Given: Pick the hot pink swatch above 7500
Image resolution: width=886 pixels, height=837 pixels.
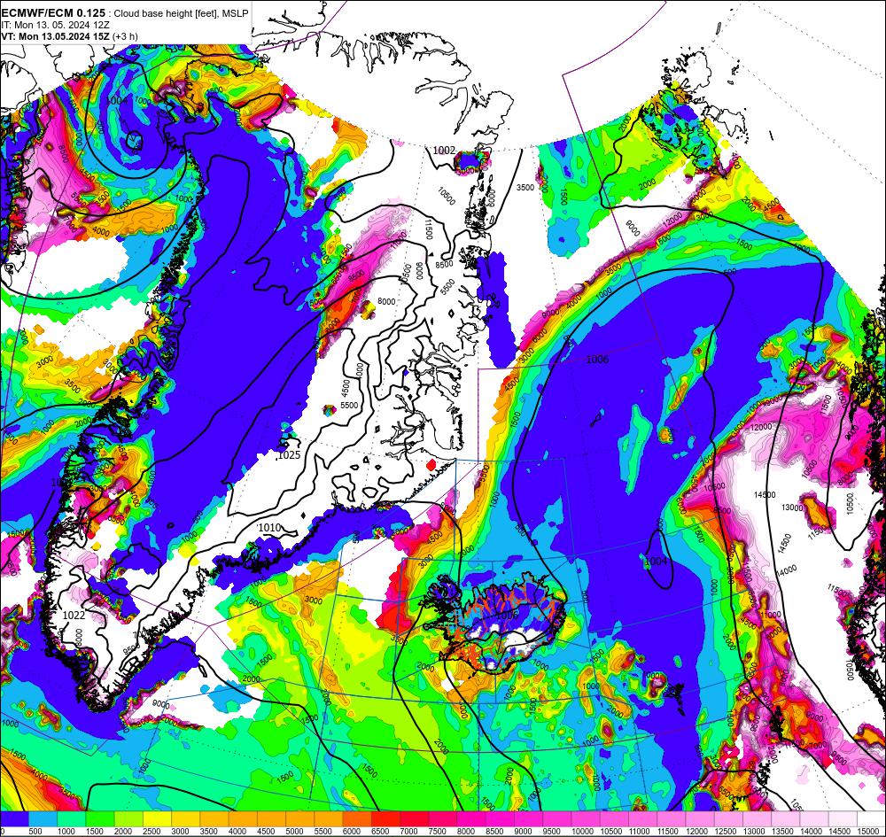Looking at the screenshot, I should click(x=443, y=819).
